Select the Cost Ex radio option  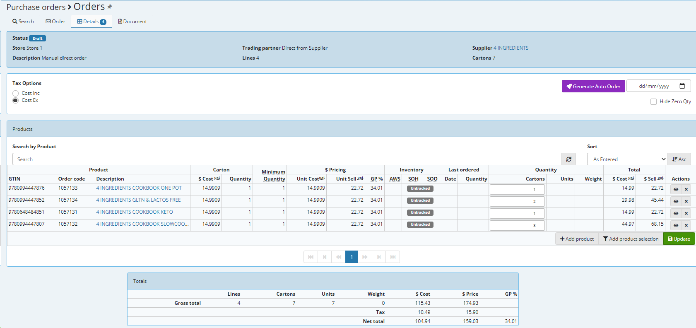click(x=16, y=100)
